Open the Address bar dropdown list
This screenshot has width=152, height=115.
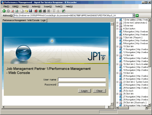[134, 16]
